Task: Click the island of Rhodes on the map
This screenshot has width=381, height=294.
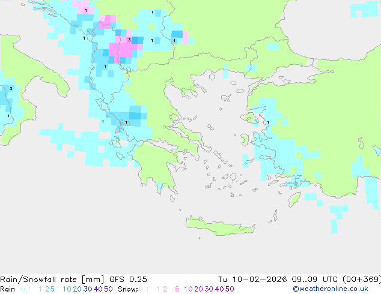Action: (294, 199)
